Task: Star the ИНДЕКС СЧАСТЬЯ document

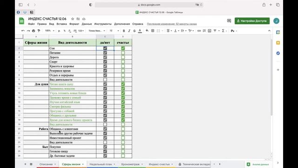Action: pos(73,19)
